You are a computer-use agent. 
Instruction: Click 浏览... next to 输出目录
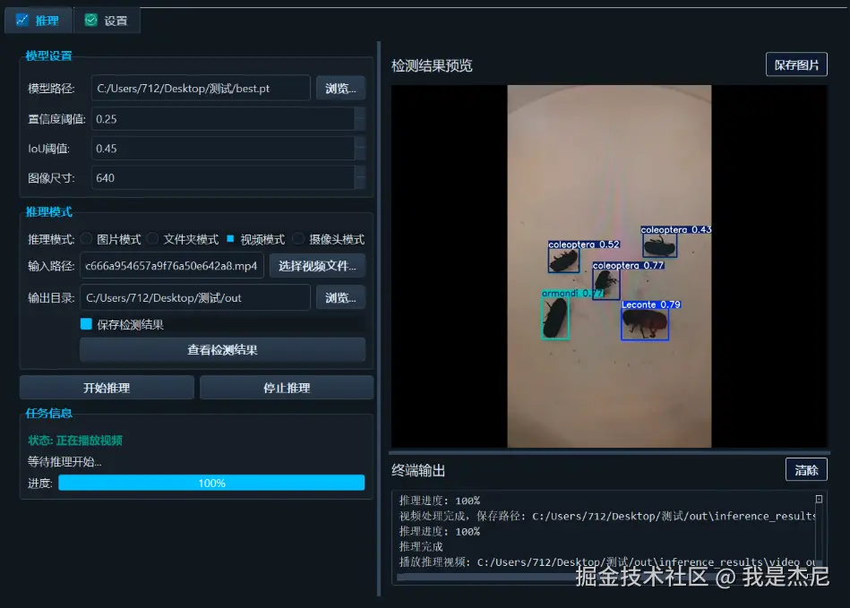[341, 295]
